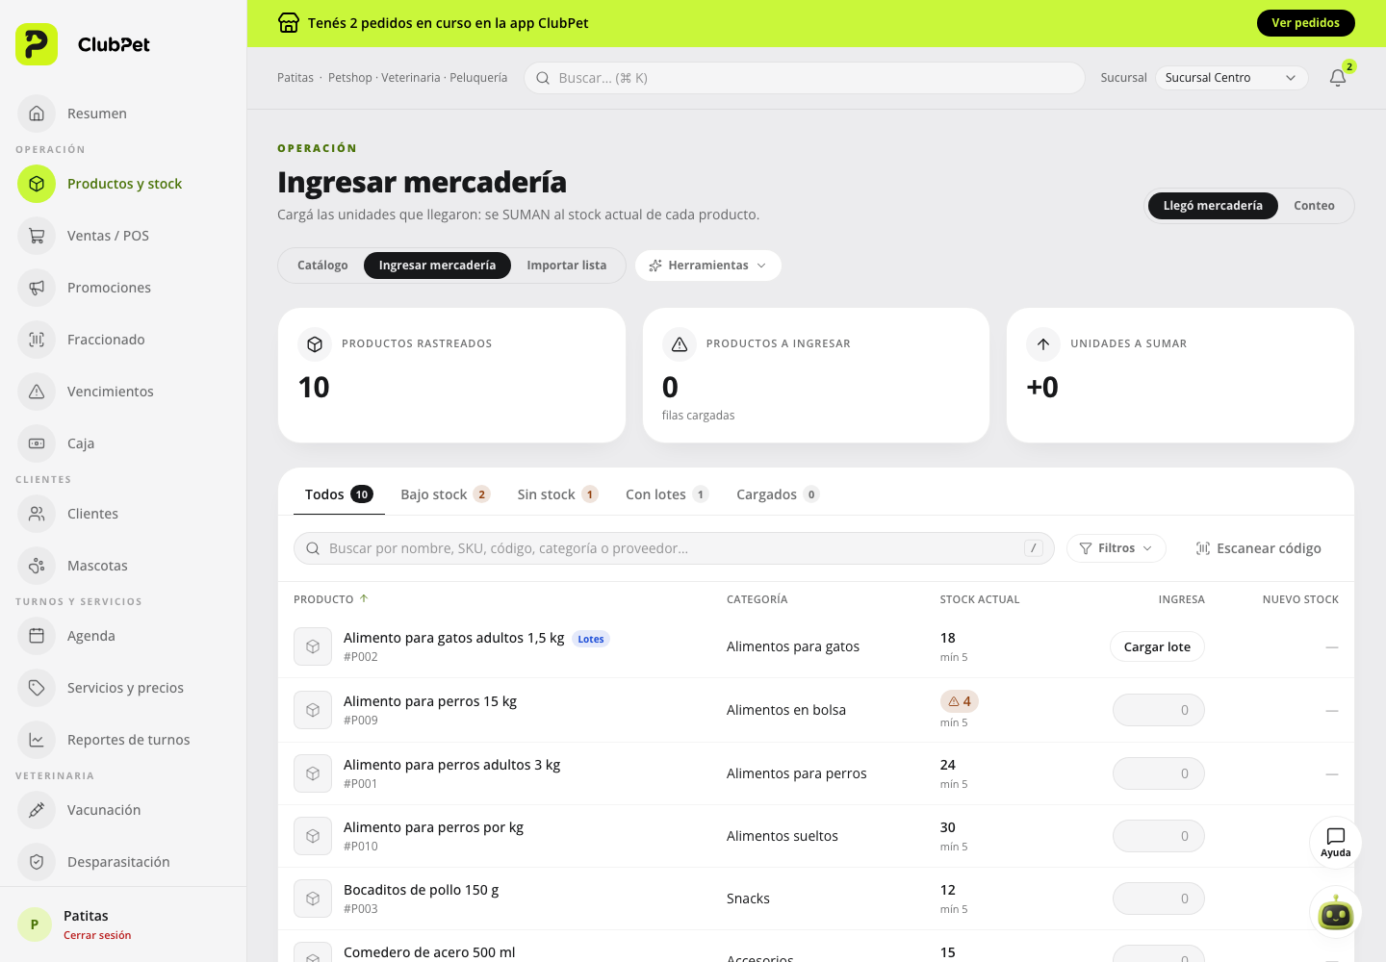The image size is (1386, 962).
Task: Open Vacunación syringe icon
Action: pyautogui.click(x=37, y=810)
